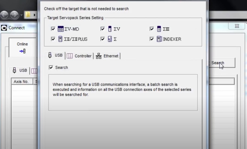Viewport: 247px width, 149px height.
Task: Click the Explorer back arrow
Action: [5, 15]
